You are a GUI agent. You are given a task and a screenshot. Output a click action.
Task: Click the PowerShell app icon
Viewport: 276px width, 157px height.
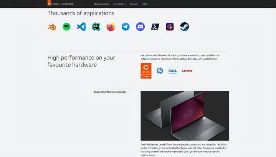(x=155, y=27)
